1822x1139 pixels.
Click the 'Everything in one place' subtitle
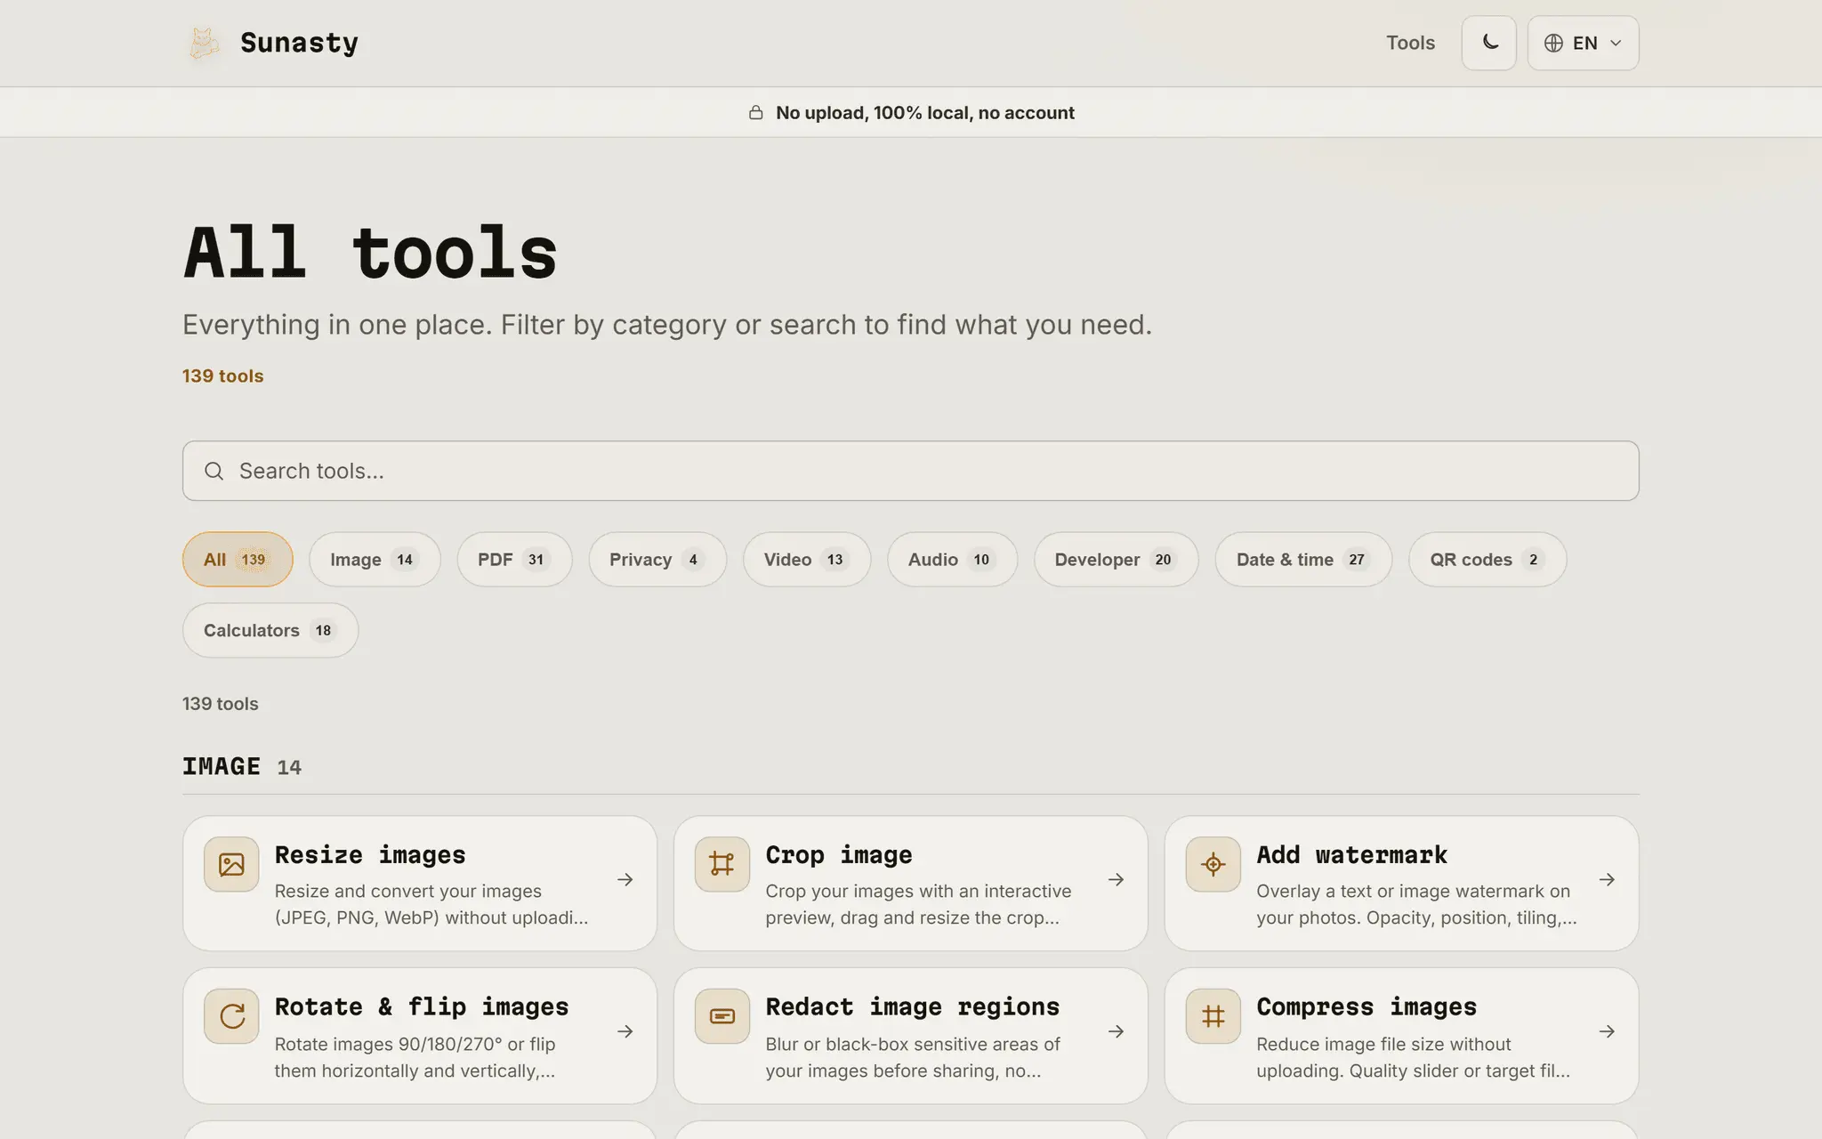(667, 325)
